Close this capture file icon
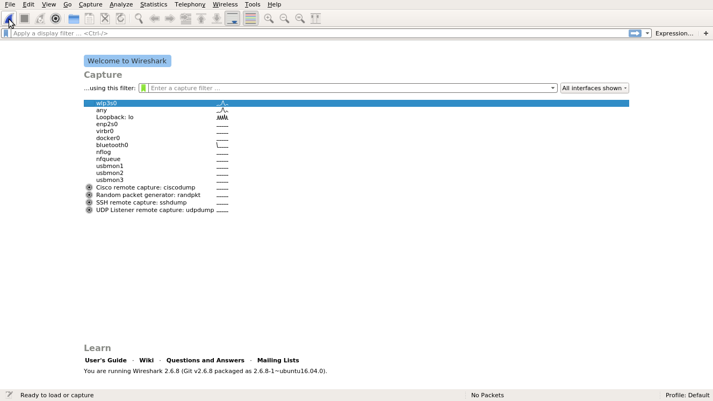The height and width of the screenshot is (401, 713). pyautogui.click(x=105, y=18)
